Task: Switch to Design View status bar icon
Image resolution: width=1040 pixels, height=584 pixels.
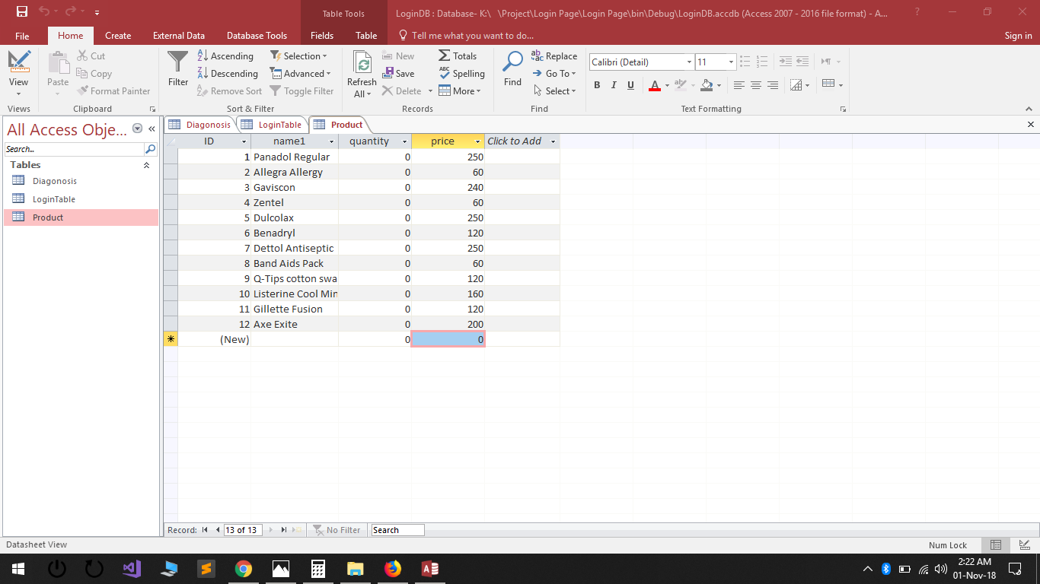Action: (1024, 545)
